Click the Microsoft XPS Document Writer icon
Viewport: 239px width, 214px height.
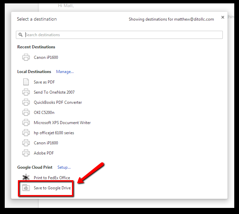(x=26, y=122)
